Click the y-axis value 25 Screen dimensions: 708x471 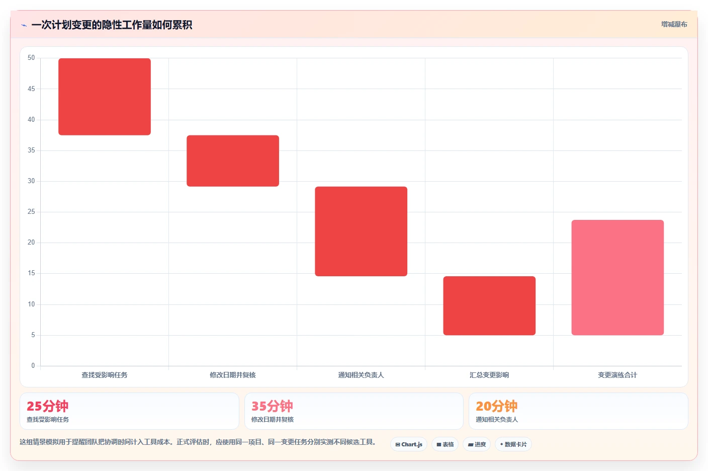(31, 212)
